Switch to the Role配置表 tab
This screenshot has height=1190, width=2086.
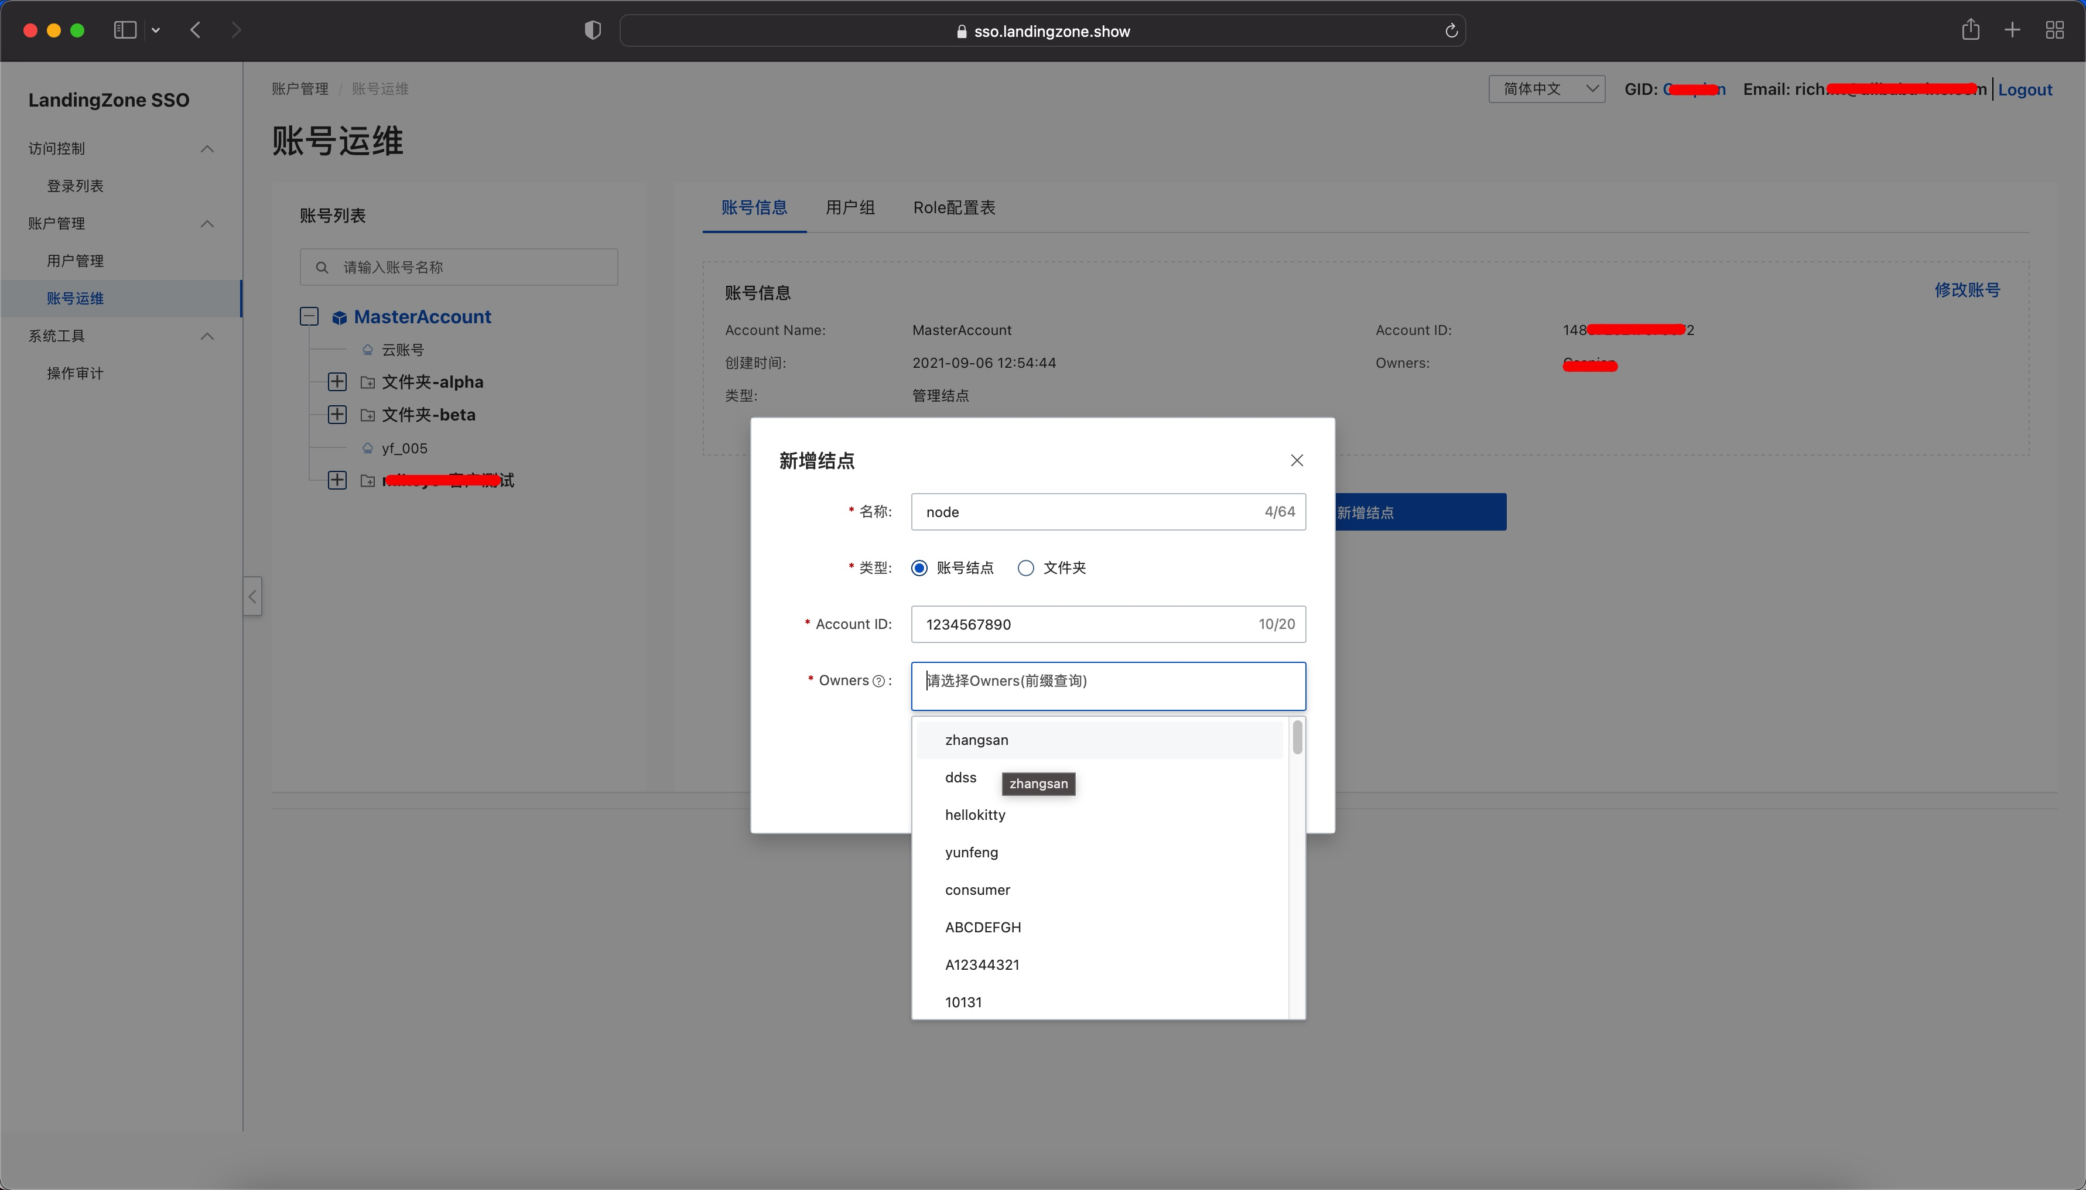[953, 207]
